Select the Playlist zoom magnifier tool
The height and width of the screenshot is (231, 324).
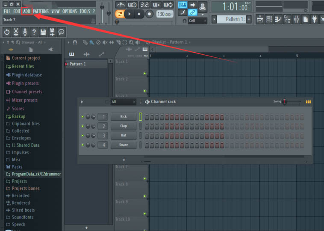pos(131,42)
